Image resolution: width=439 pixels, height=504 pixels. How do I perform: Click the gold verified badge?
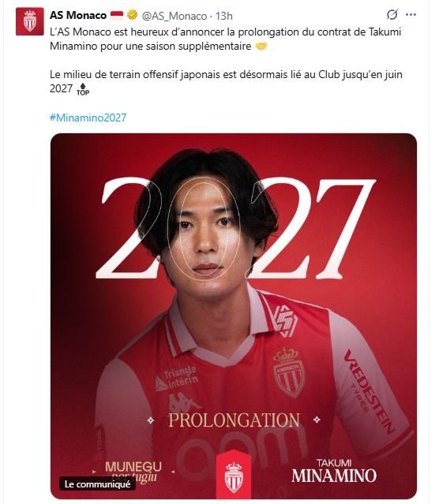(x=132, y=15)
